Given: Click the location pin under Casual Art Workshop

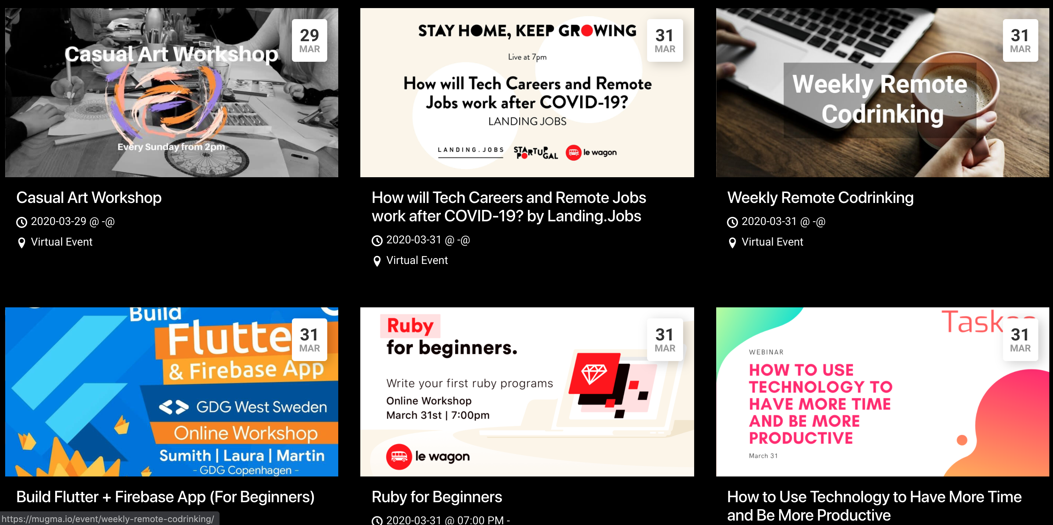Looking at the screenshot, I should coord(22,243).
